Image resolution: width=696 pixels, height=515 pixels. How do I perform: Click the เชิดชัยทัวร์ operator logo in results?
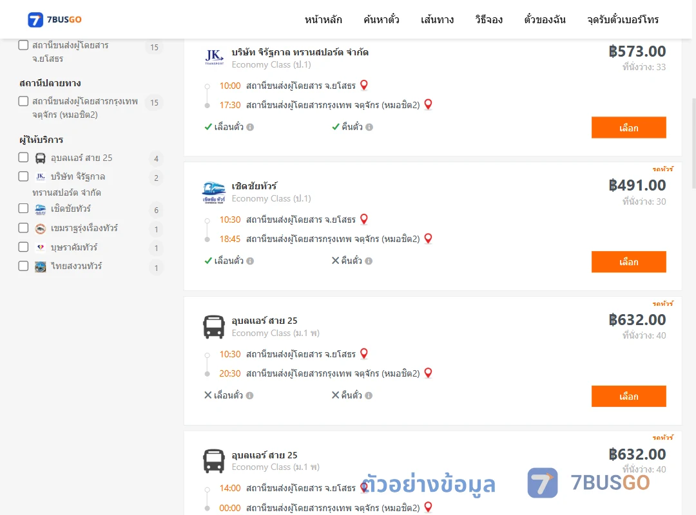(x=213, y=192)
